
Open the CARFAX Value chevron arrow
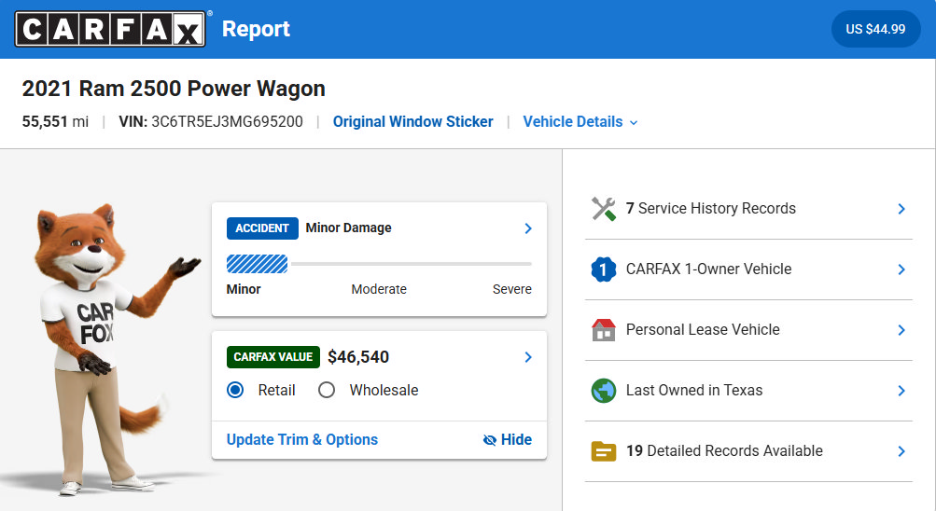528,357
